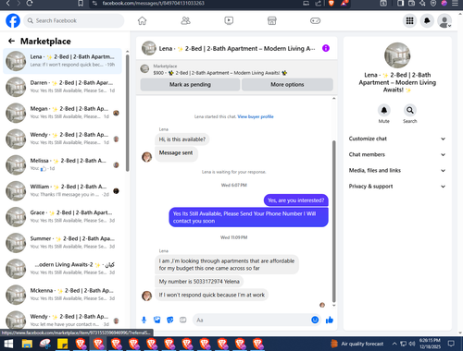The image size is (463, 351).
Task: Click the message 'My number is 5033172974 Yelena'
Action: (199, 282)
